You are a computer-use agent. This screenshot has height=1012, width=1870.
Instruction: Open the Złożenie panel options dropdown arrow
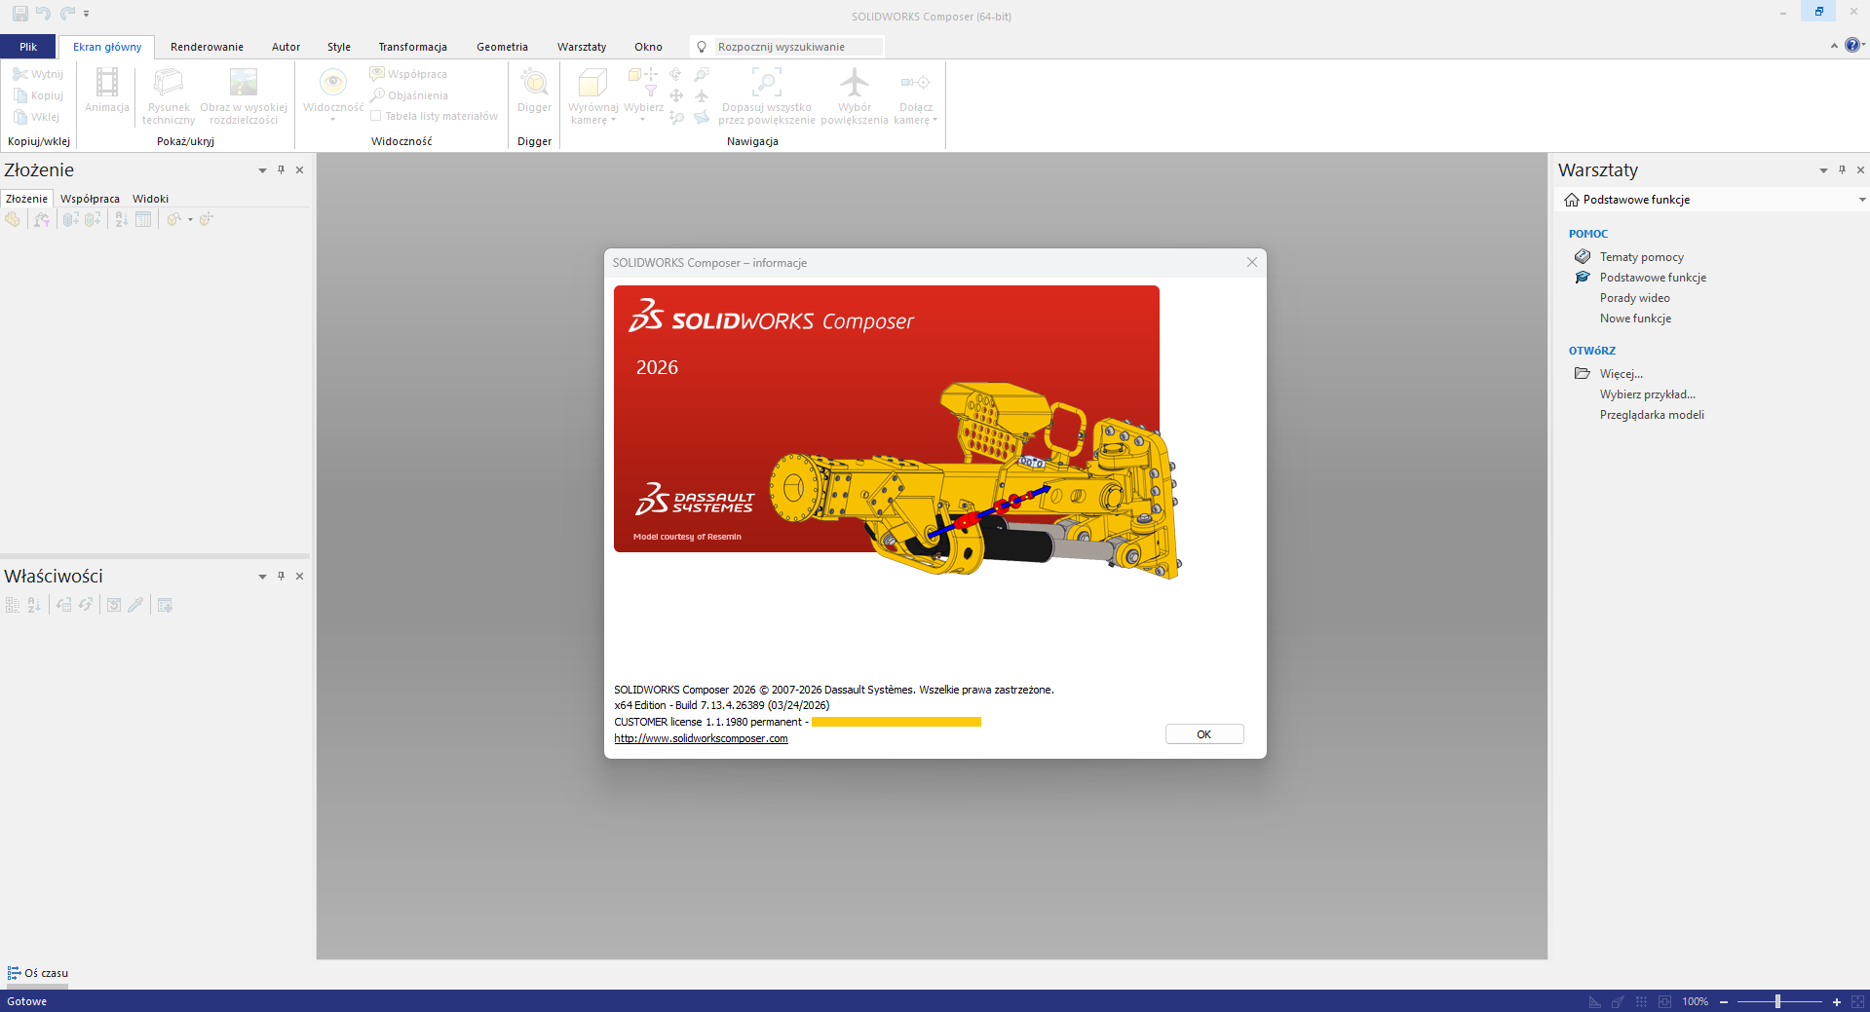262,170
